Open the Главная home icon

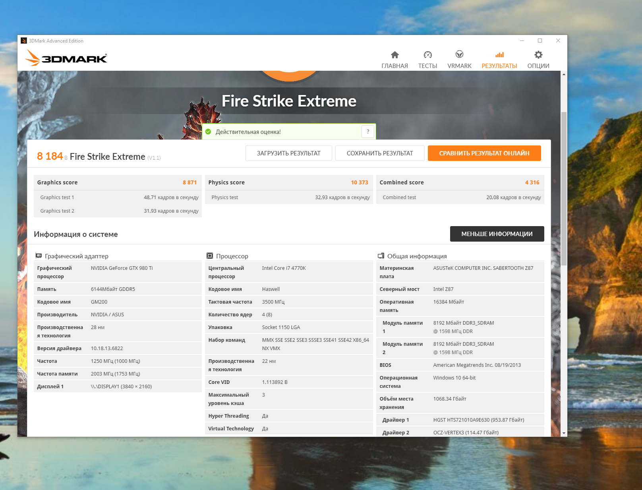394,55
